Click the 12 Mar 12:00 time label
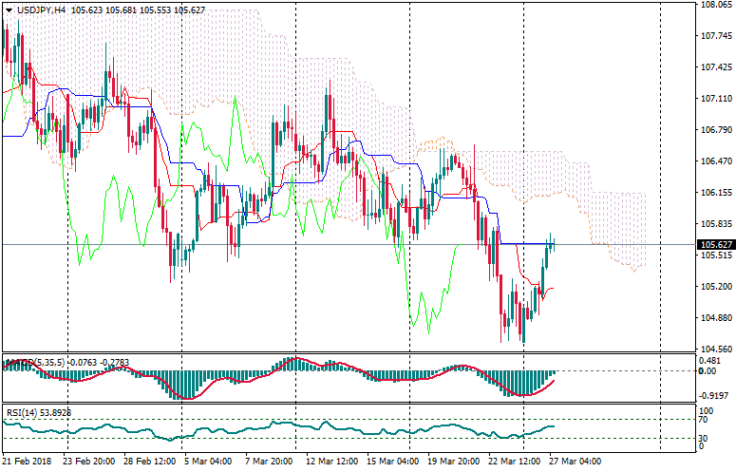 [x=331, y=461]
